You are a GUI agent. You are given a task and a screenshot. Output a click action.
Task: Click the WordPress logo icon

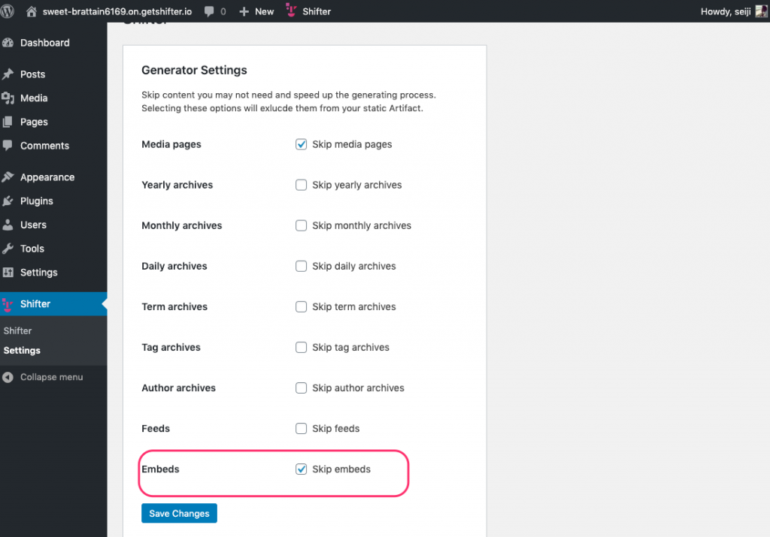click(7, 11)
